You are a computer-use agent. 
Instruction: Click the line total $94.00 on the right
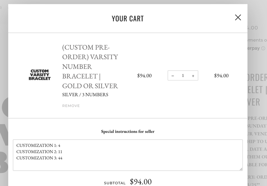click(x=221, y=76)
